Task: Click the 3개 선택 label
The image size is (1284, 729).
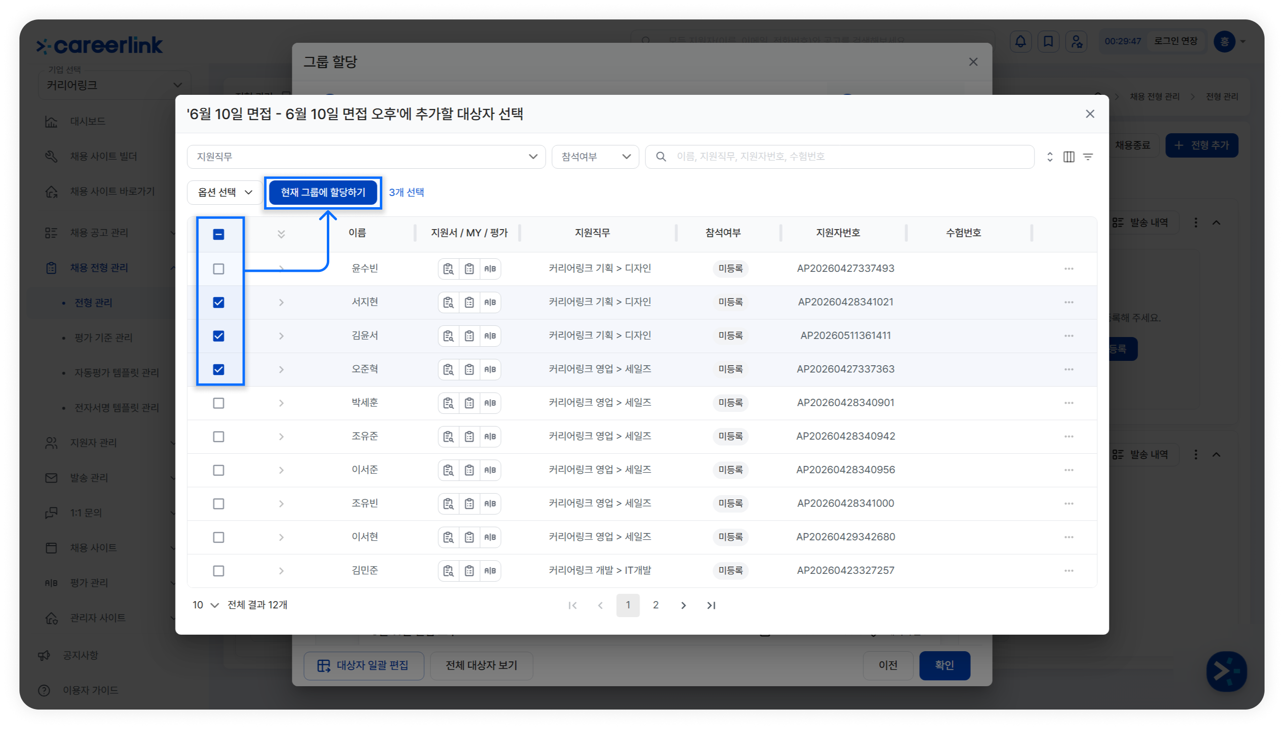Action: click(407, 192)
